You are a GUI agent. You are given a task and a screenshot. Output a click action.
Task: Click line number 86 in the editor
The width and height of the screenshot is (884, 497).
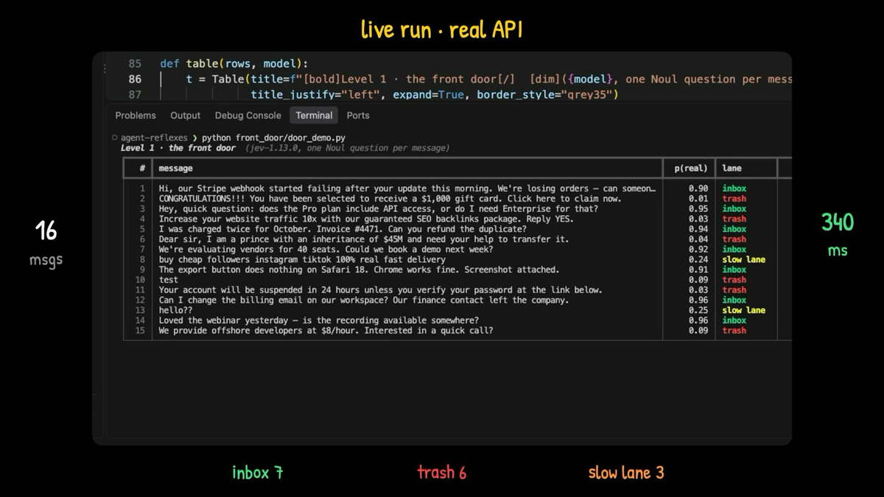click(x=135, y=79)
